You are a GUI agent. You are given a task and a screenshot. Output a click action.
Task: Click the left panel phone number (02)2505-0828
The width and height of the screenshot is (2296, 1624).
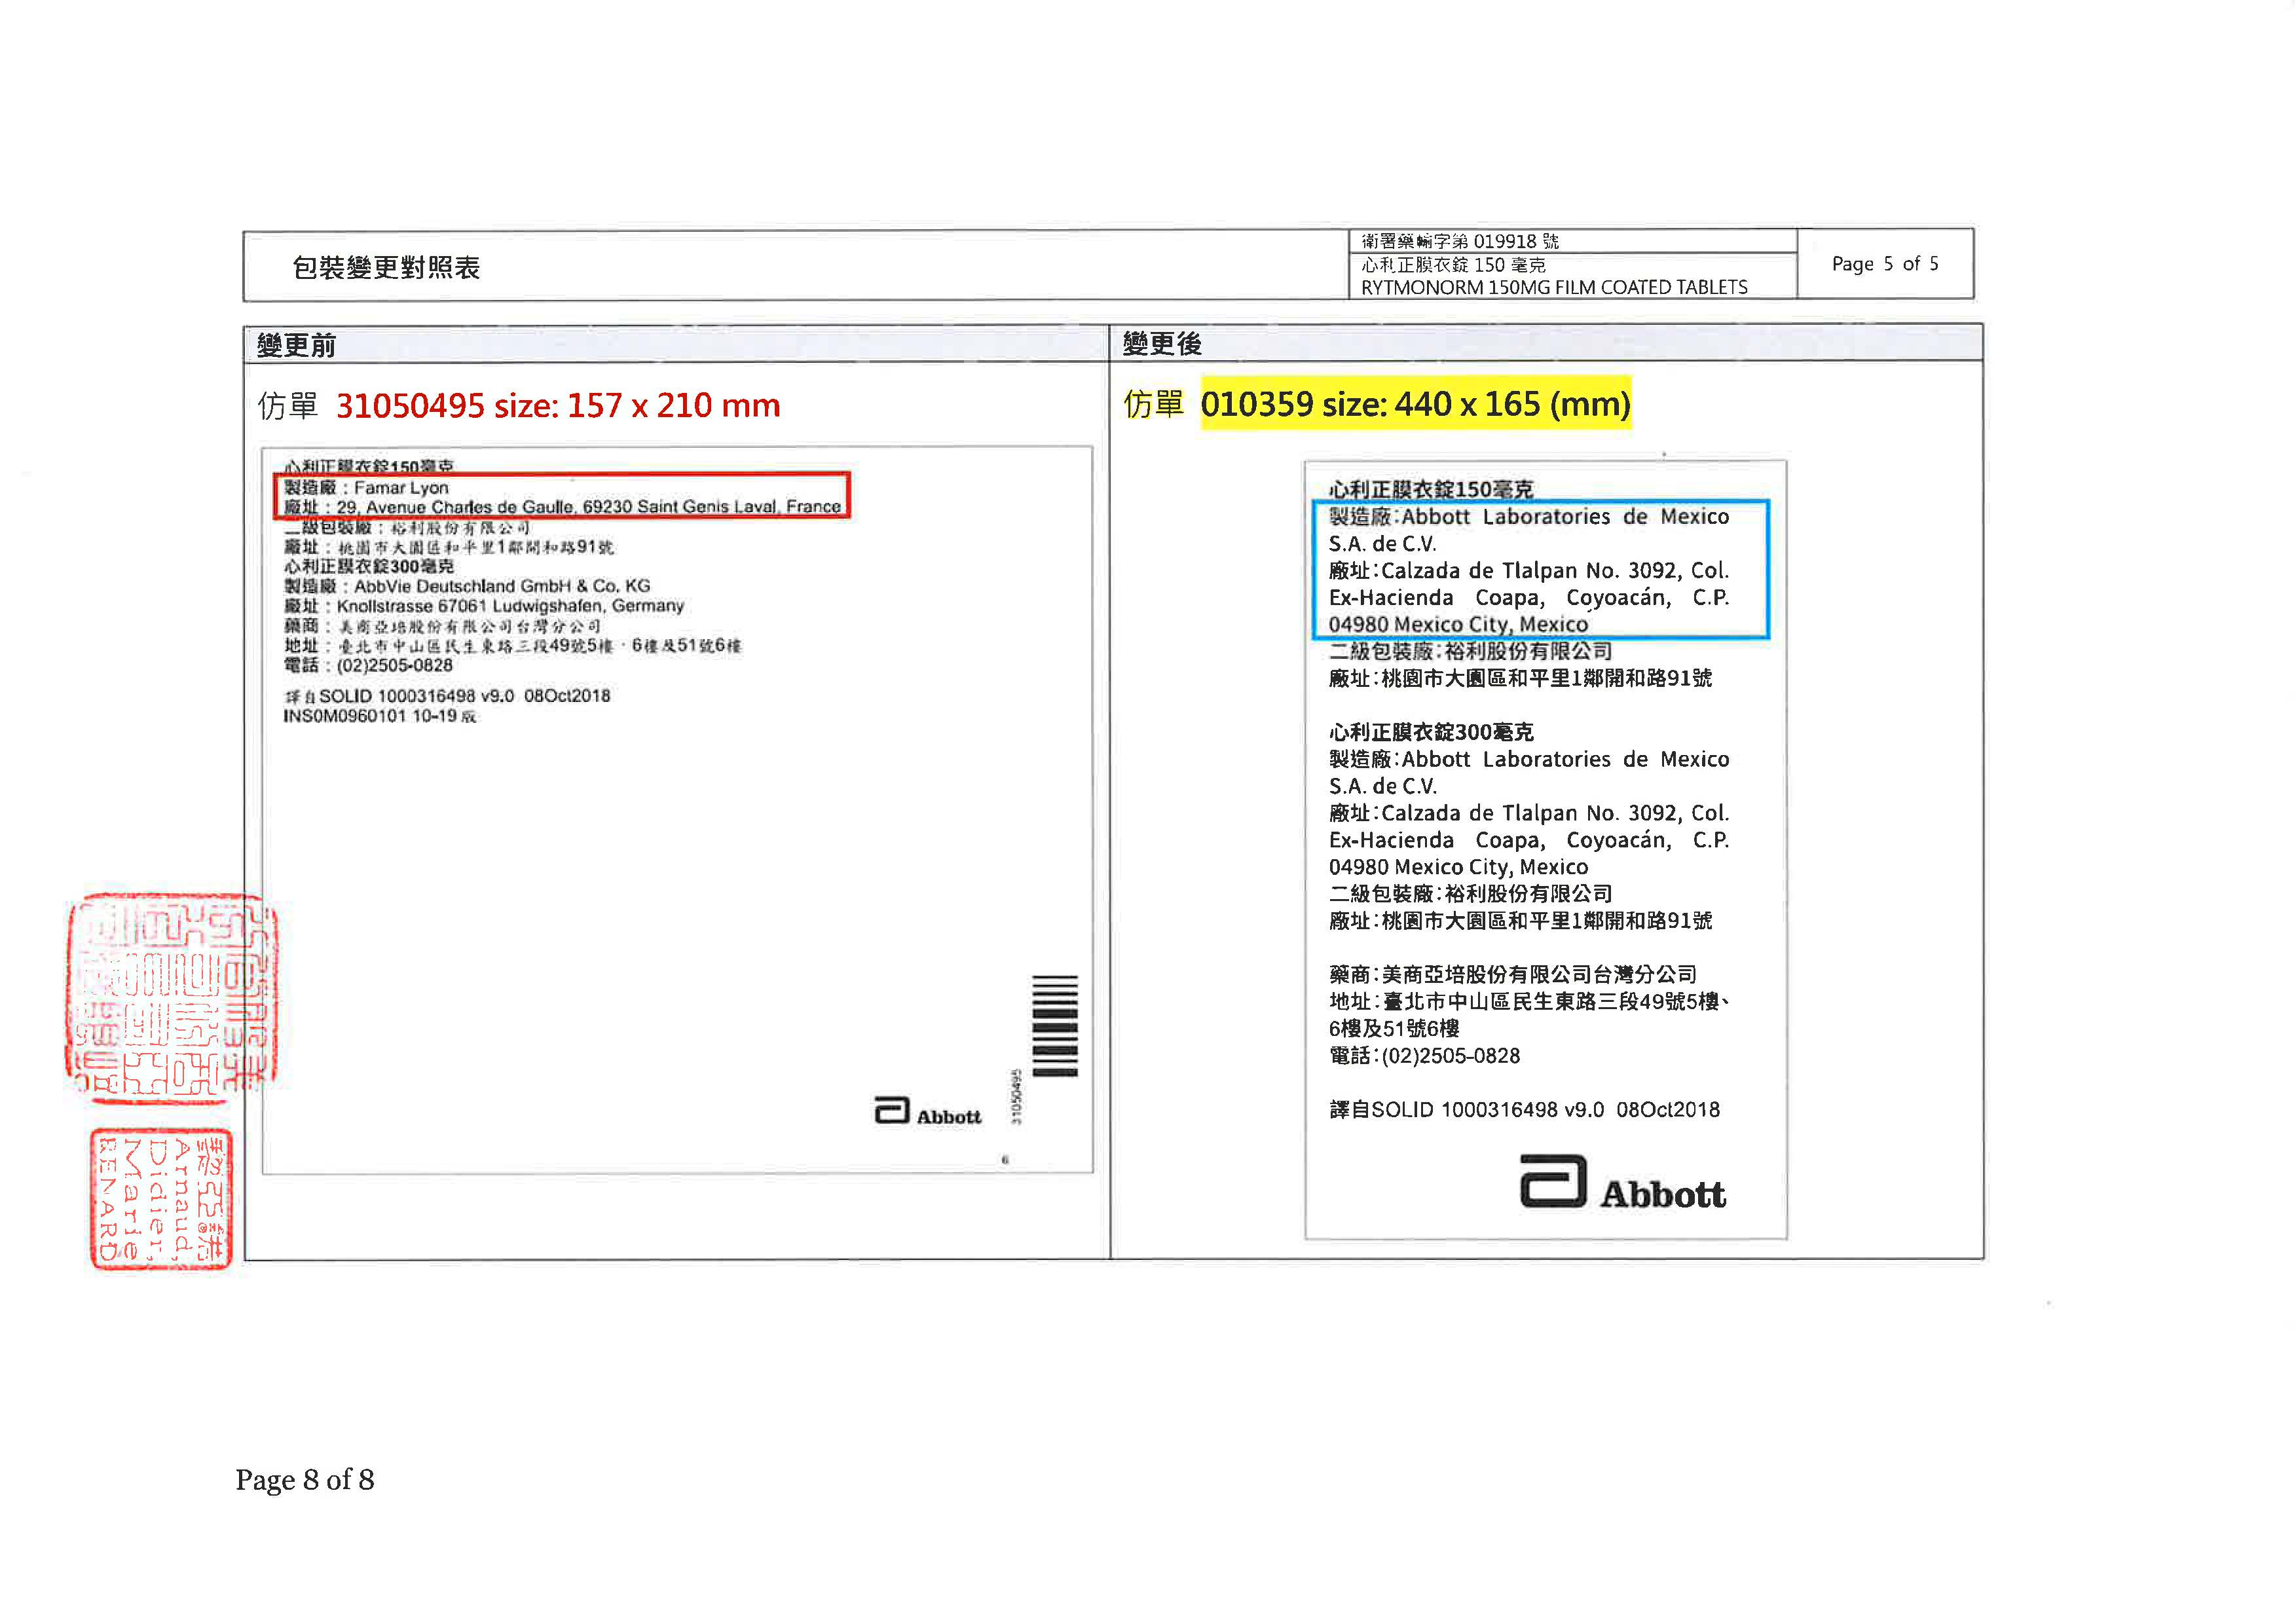[x=394, y=666]
